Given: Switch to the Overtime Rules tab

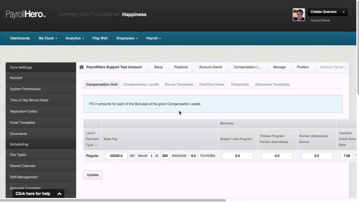Looking at the screenshot, I should point(212,84).
